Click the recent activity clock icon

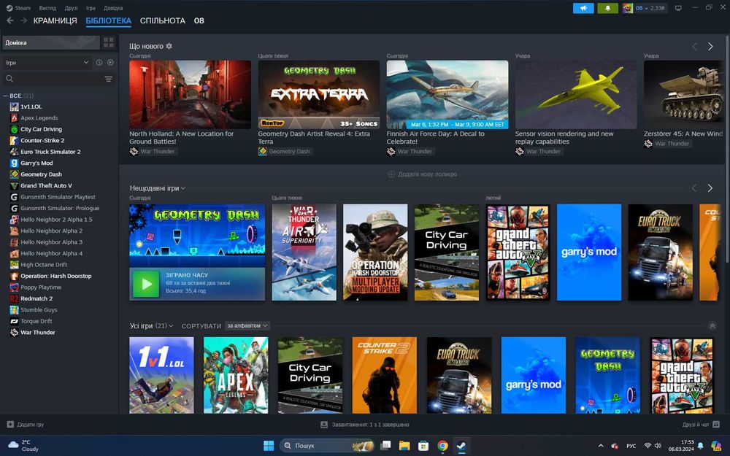(99, 62)
